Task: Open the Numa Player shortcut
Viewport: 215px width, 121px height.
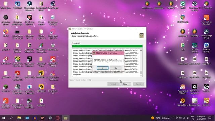Action: (x=183, y=102)
